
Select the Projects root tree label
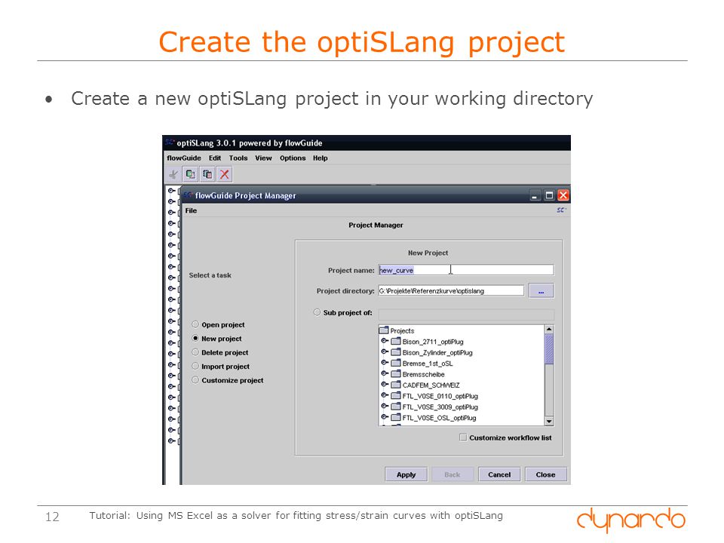click(402, 330)
